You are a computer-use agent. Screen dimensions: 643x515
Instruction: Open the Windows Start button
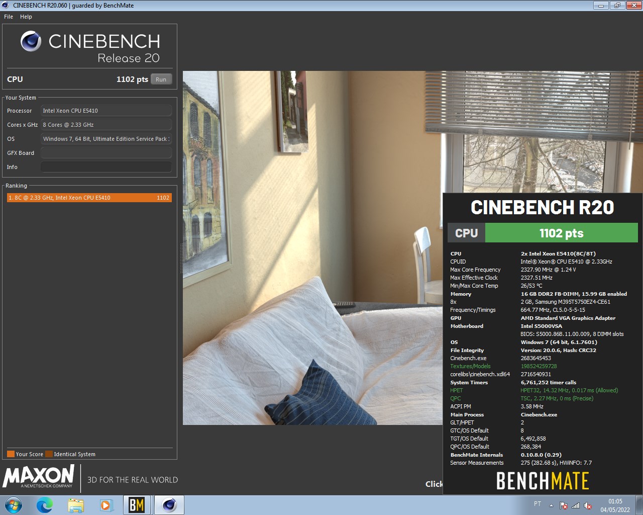click(x=13, y=505)
